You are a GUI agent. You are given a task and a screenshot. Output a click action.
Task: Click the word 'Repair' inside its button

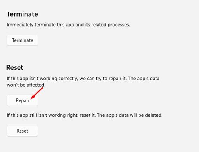(x=23, y=100)
